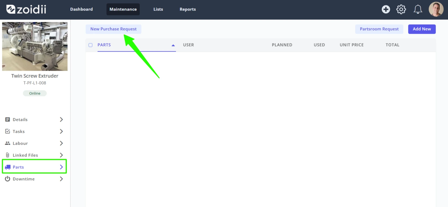Click the Labour people icon
The height and width of the screenshot is (207, 448).
pyautogui.click(x=8, y=143)
